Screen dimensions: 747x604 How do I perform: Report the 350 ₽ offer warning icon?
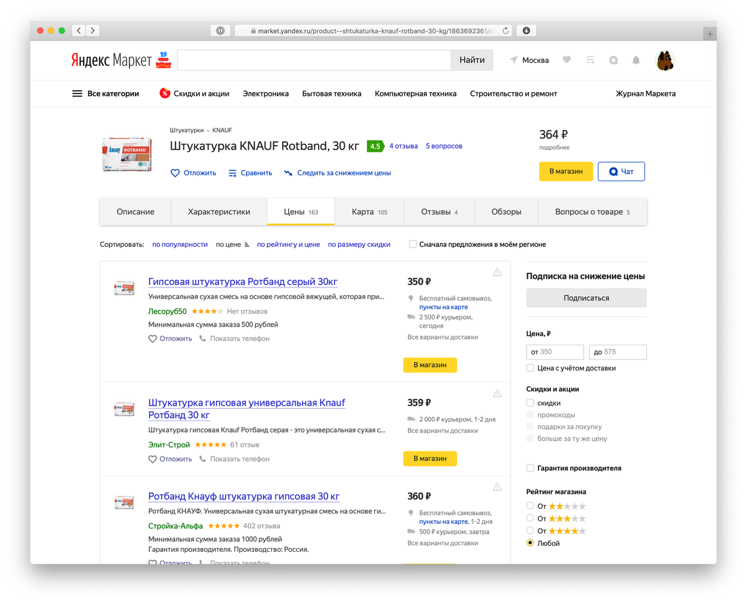[x=497, y=272]
